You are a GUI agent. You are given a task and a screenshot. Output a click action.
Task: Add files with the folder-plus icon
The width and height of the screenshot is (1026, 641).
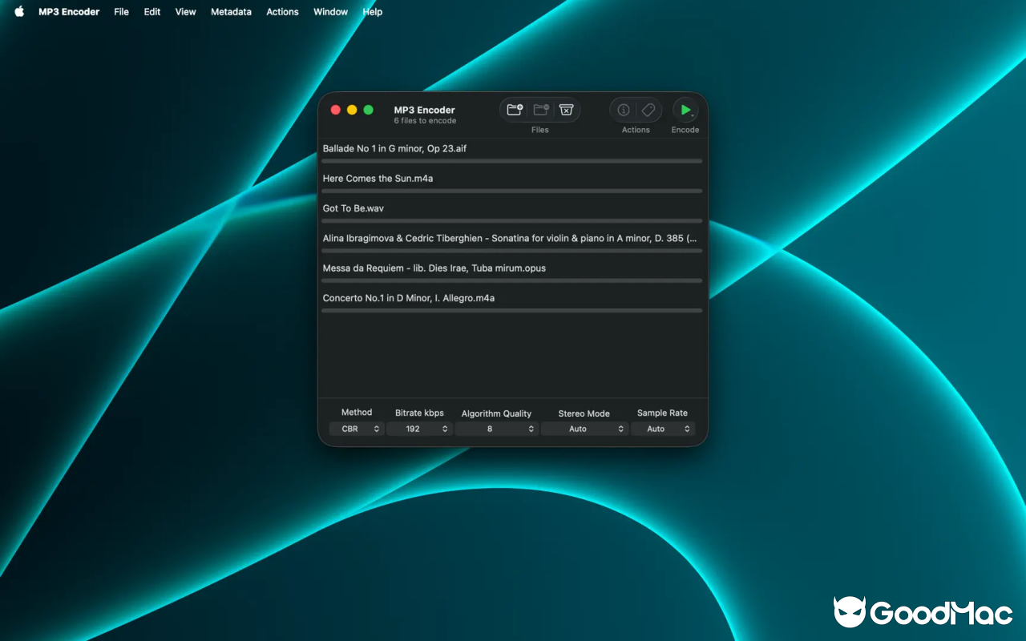515,110
